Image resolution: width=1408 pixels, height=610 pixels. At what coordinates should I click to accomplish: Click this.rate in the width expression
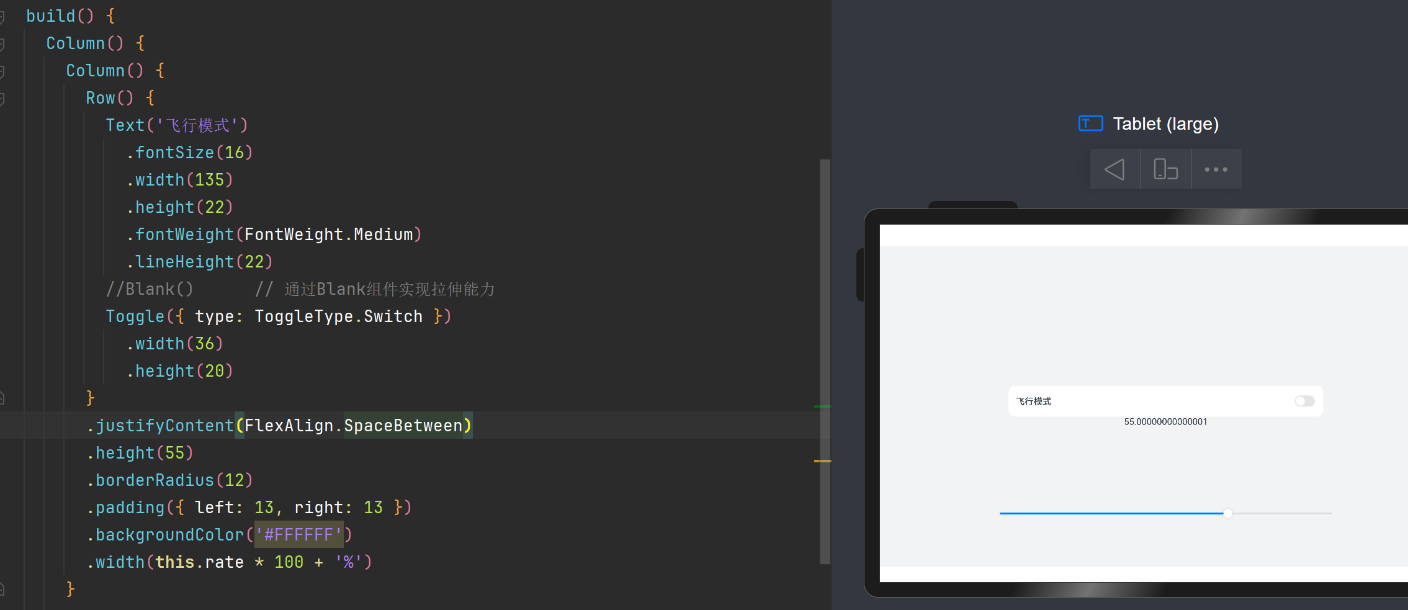(199, 562)
